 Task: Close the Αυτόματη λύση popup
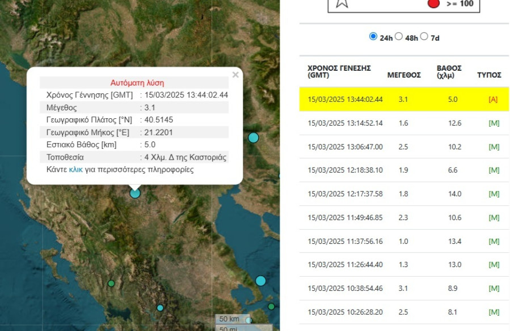pos(235,74)
